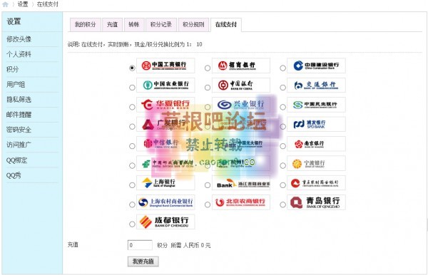Open the 我的积分 tab
Image resolution: width=428 pixels, height=275 pixels.
[x=86, y=24]
